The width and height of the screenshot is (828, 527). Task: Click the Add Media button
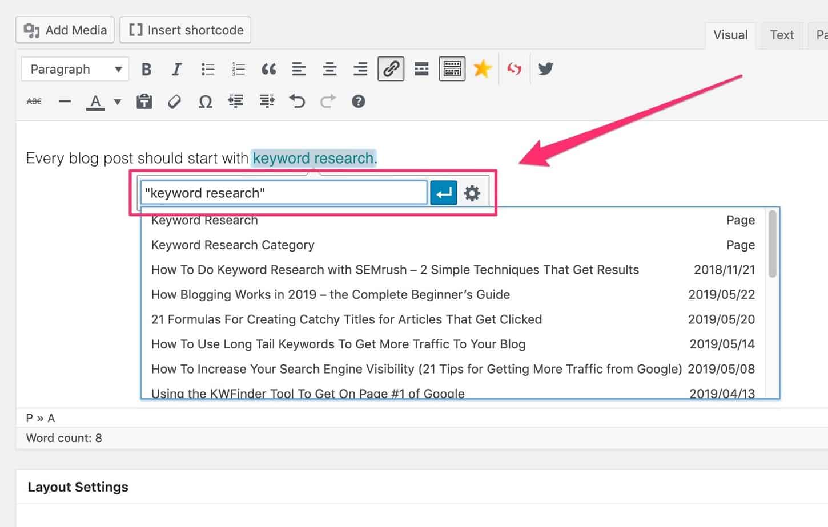(65, 30)
